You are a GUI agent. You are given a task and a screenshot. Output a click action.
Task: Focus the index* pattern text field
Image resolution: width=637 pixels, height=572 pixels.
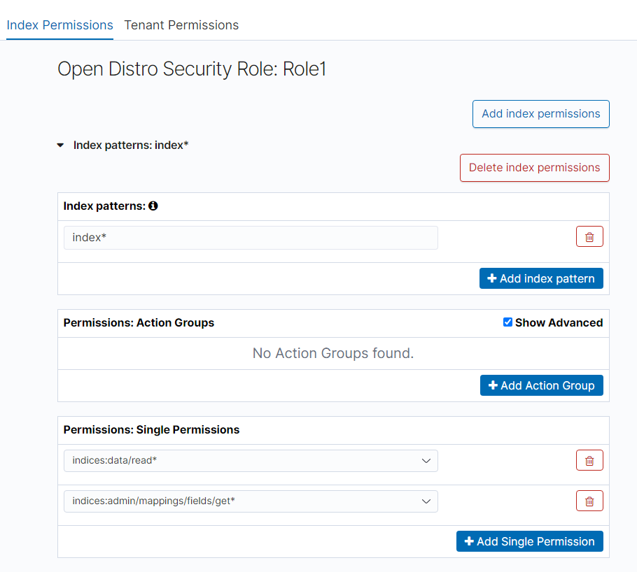point(251,238)
